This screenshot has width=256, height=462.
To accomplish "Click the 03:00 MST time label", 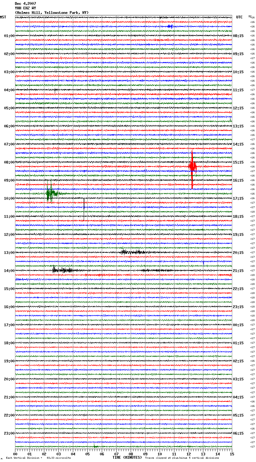I will click(9, 72).
